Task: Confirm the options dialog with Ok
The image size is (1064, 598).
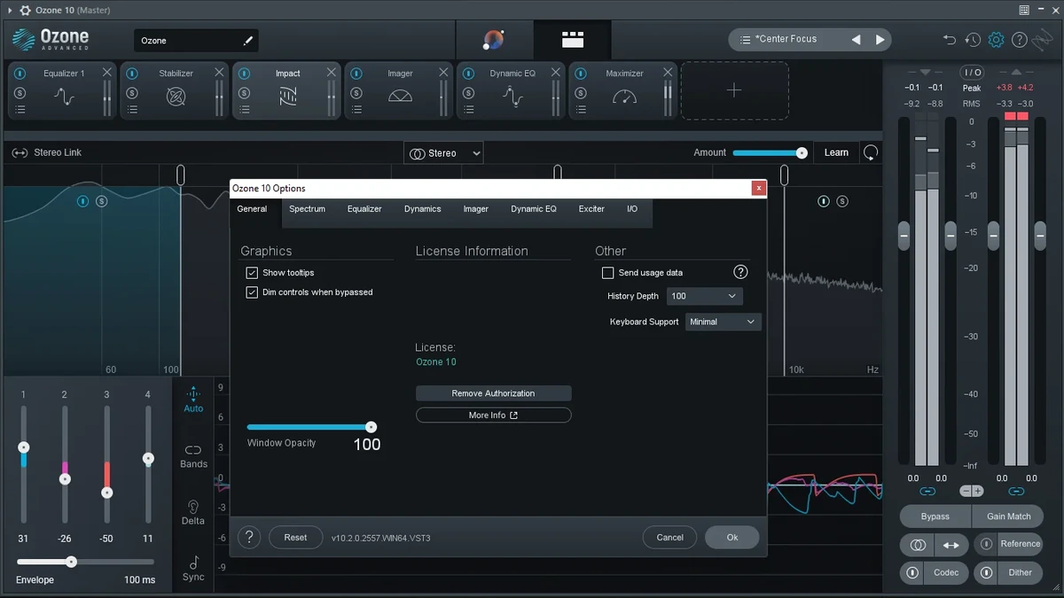Action: pos(732,537)
